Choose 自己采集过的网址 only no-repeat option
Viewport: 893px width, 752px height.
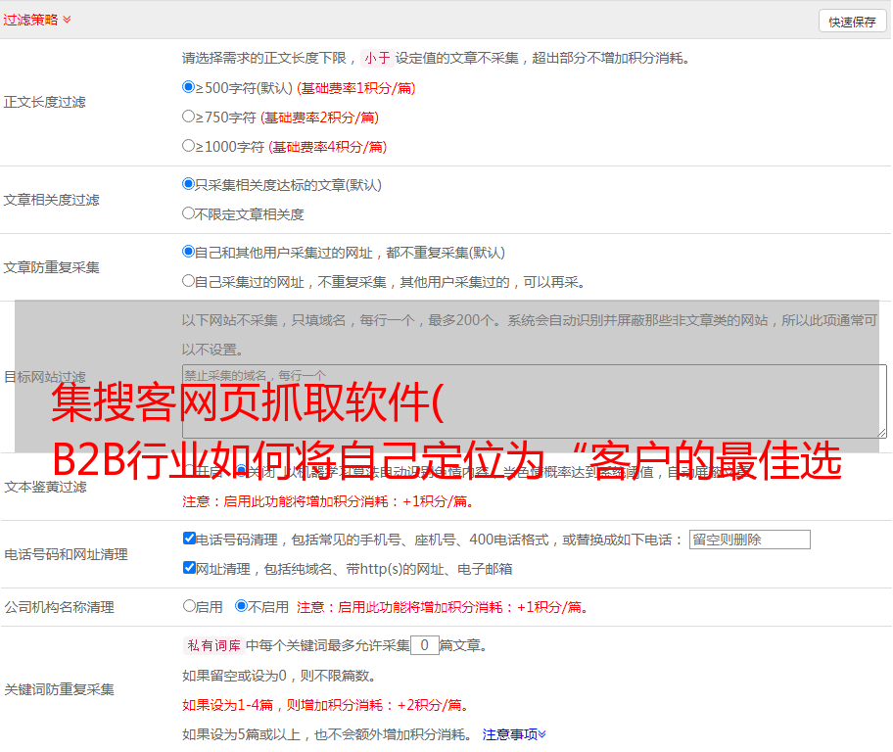189,281
